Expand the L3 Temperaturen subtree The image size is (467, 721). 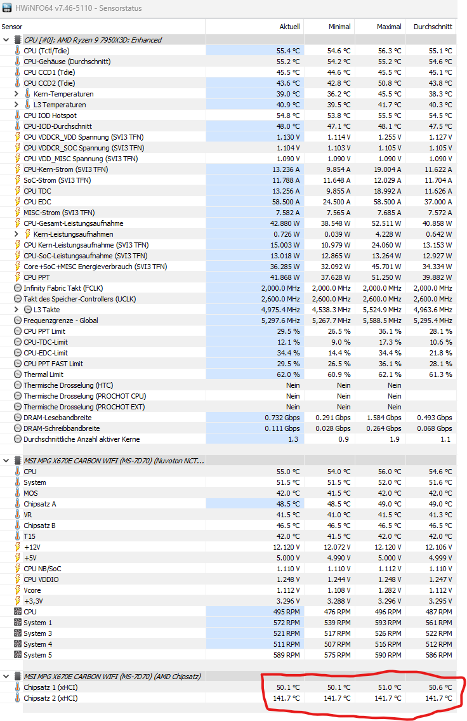click(16, 105)
